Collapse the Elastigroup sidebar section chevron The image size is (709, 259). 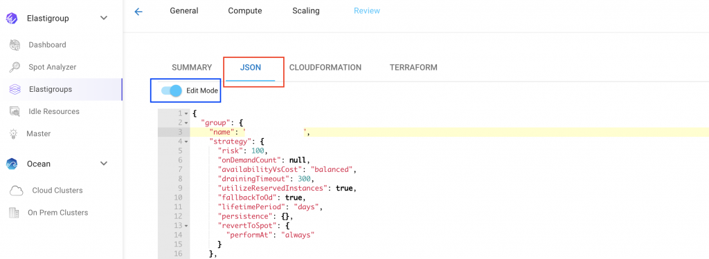coord(104,18)
